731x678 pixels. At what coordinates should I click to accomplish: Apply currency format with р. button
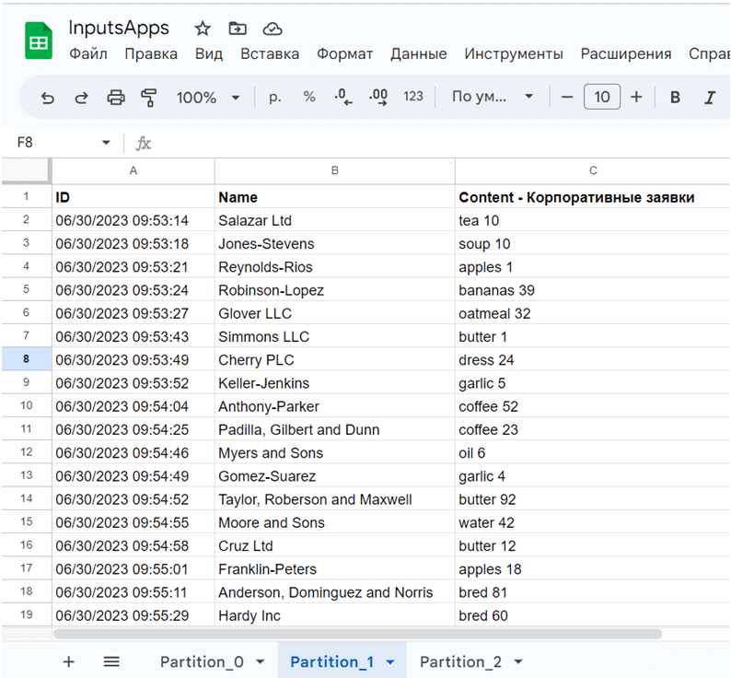[x=274, y=97]
